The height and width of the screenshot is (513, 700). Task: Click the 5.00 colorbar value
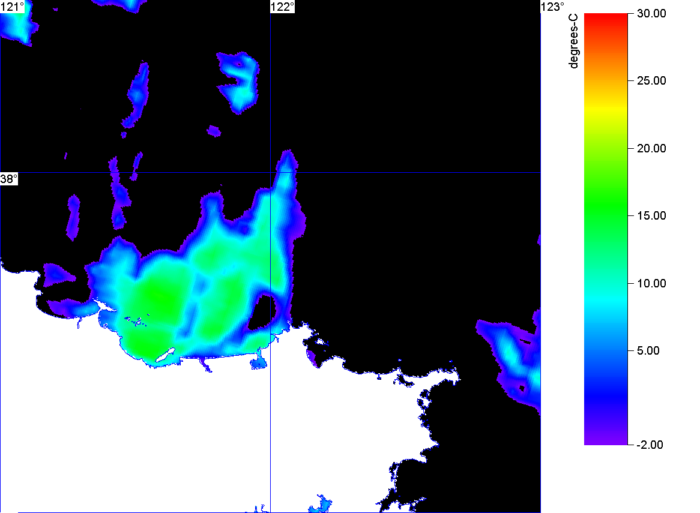tap(648, 350)
